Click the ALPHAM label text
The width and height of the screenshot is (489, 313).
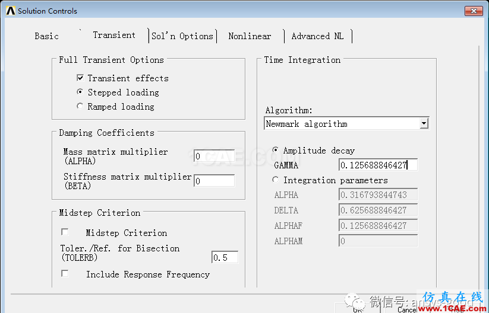pos(288,241)
